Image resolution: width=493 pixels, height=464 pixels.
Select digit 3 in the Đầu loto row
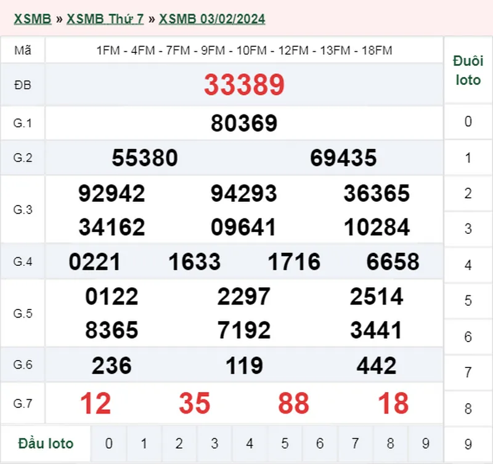(214, 443)
